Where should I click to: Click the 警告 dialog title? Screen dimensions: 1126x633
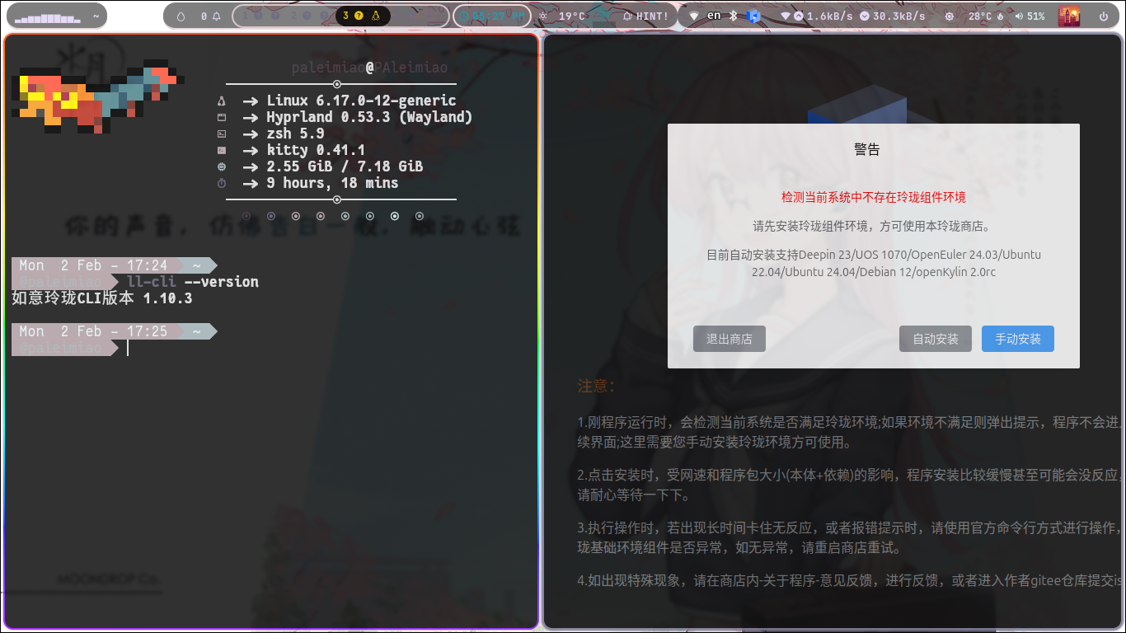click(x=867, y=149)
